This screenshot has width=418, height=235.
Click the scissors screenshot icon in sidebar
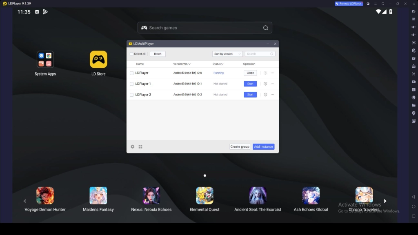[414, 74]
